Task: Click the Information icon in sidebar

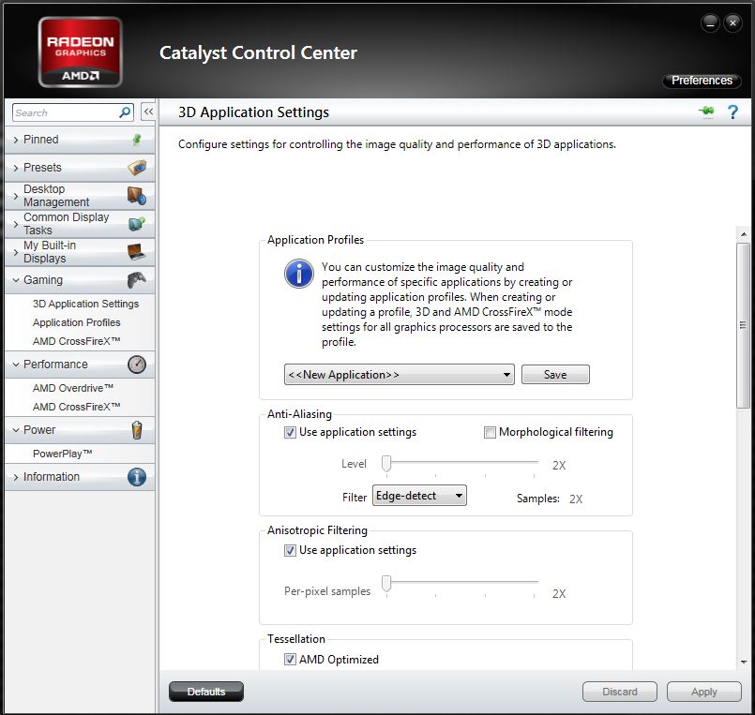Action: 137,477
